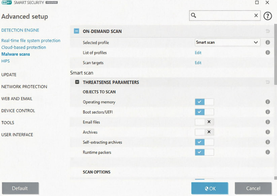Edit the Scan targets
Viewport: 277px width, 196px height.
tap(198, 63)
